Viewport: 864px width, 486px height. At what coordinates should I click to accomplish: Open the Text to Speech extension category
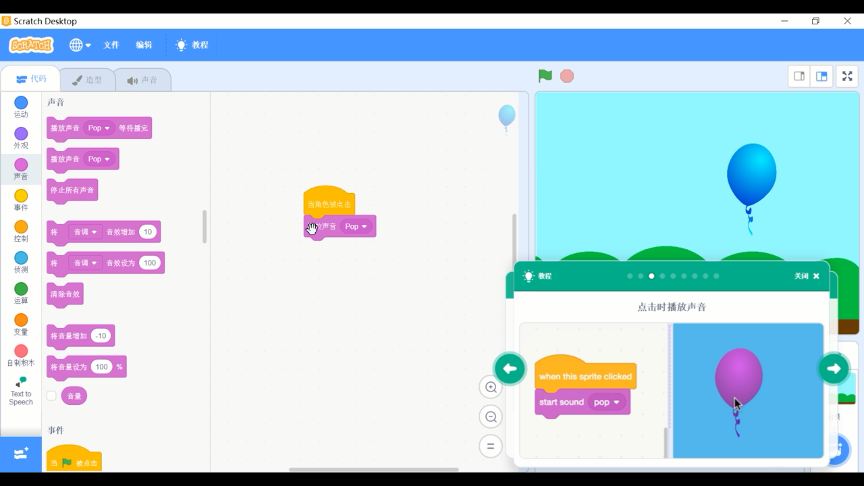click(x=20, y=389)
